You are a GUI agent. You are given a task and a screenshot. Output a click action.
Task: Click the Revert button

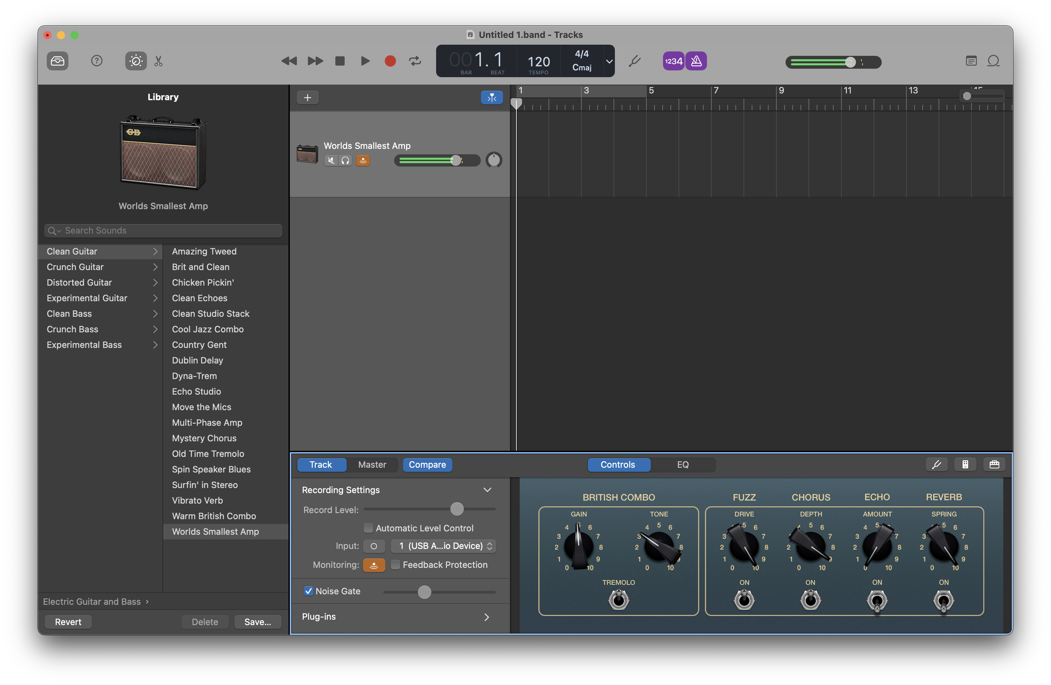click(x=68, y=622)
